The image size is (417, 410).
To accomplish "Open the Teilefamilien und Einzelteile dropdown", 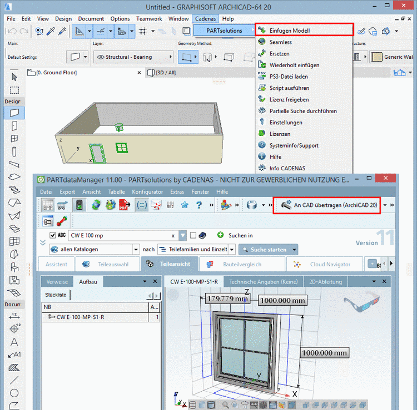I will [x=232, y=250].
